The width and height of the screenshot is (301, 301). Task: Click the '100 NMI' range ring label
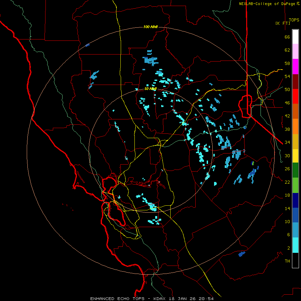click(150, 27)
